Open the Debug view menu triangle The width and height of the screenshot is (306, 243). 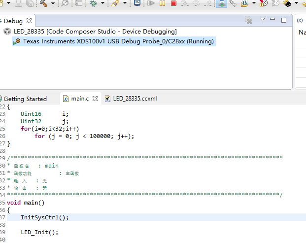tap(263, 19)
